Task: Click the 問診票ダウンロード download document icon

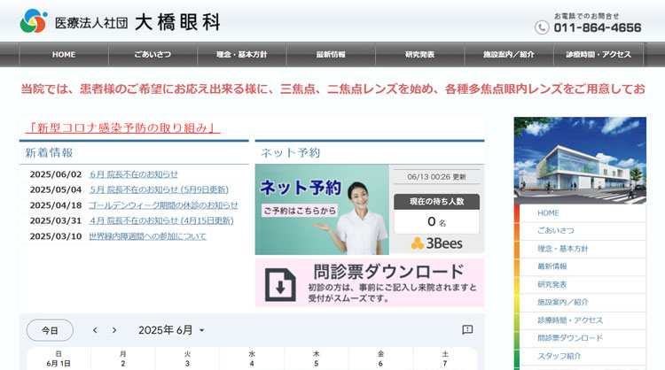Action: pyautogui.click(x=280, y=284)
